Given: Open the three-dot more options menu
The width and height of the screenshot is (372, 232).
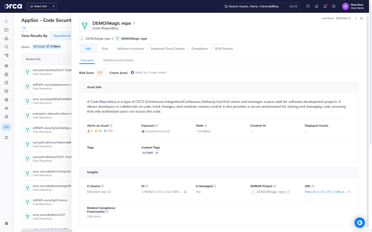Looking at the screenshot, I should click(x=355, y=18).
